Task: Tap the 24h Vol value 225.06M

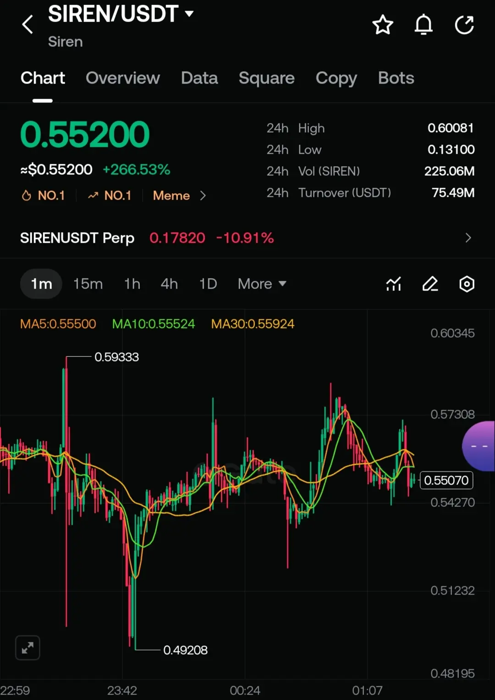Action: 449,171
